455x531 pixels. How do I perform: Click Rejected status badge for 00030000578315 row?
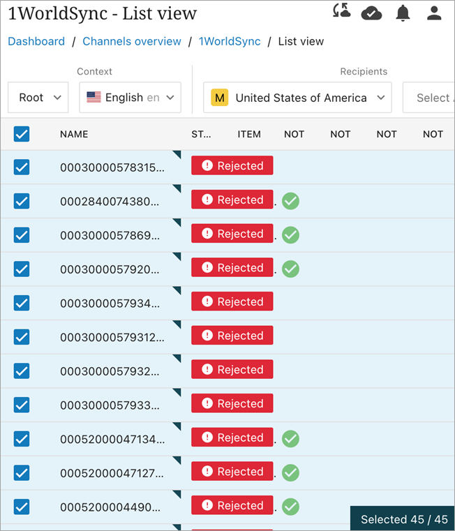tap(232, 166)
